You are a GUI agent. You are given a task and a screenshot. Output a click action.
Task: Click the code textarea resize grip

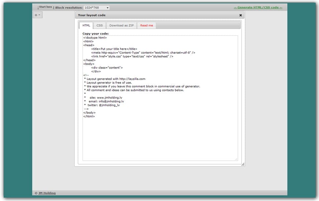(x=236, y=159)
